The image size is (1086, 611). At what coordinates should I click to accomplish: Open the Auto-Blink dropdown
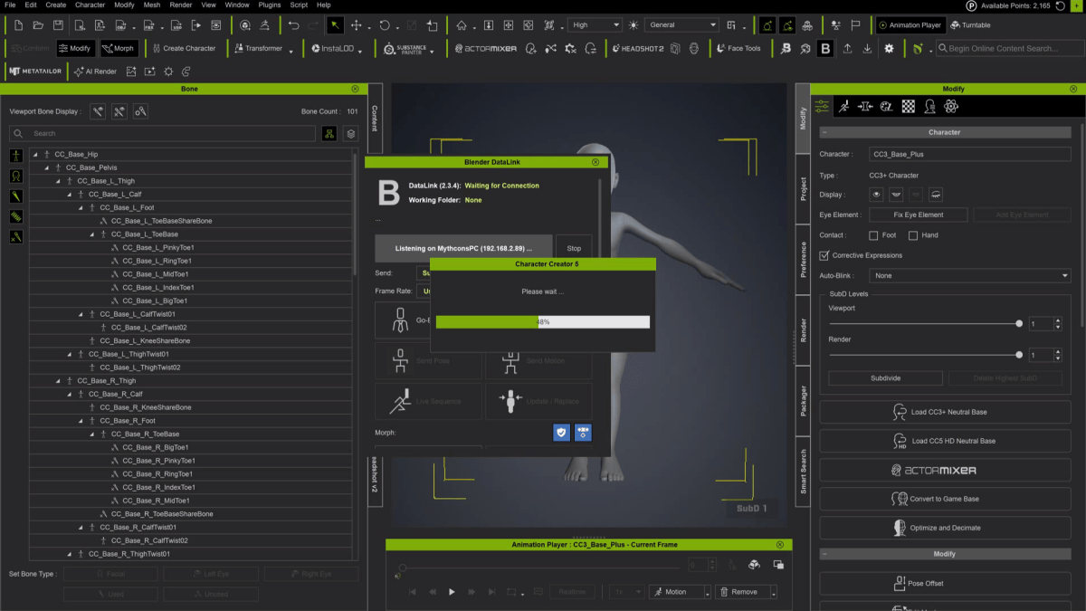(969, 275)
